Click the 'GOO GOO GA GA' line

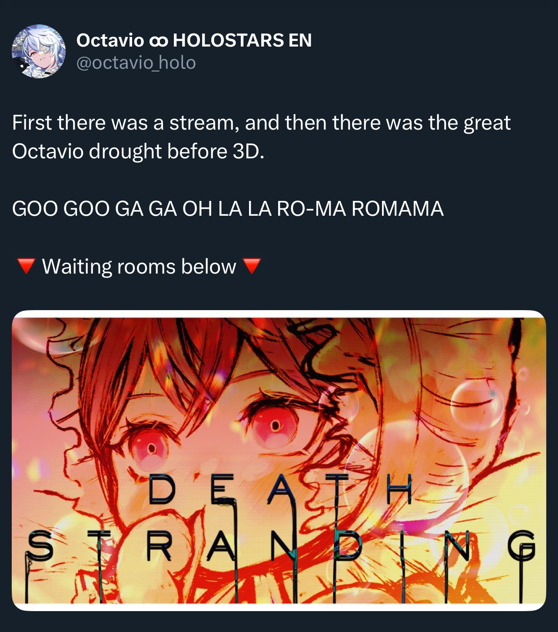(228, 208)
